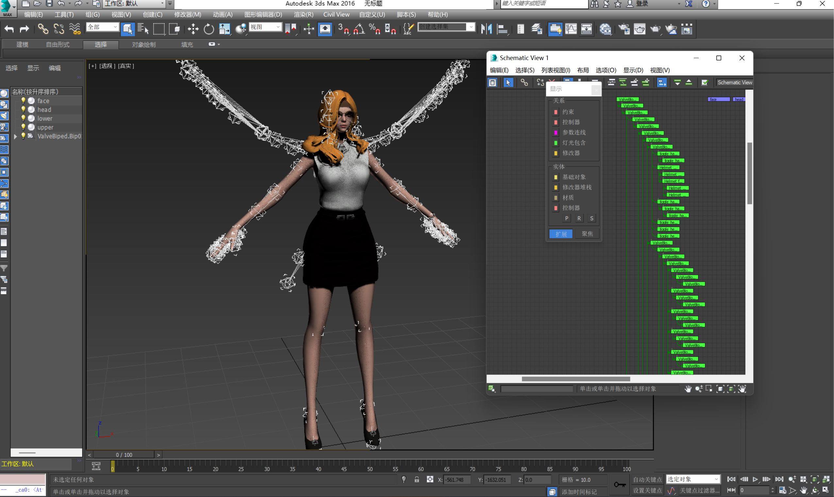Open the 选定对象 key filter dropdown
Screen dimensions: 834x497
coord(692,479)
